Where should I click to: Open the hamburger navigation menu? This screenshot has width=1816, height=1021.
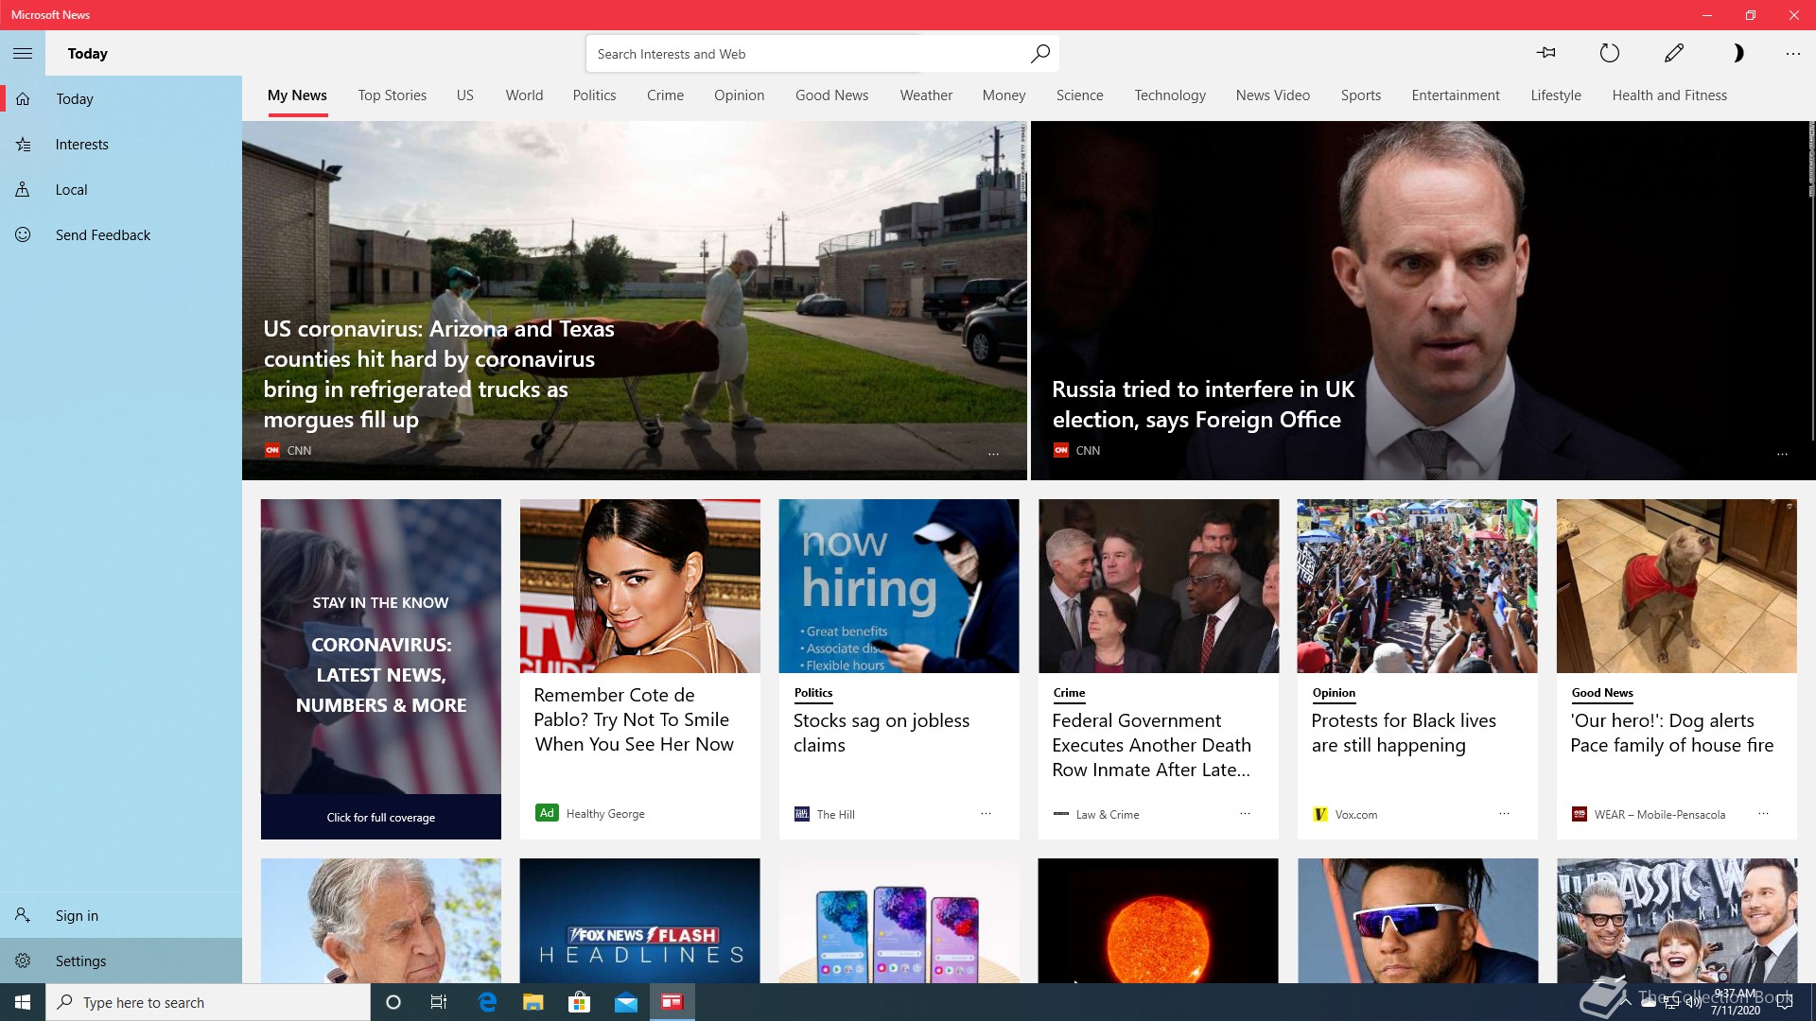click(x=23, y=54)
